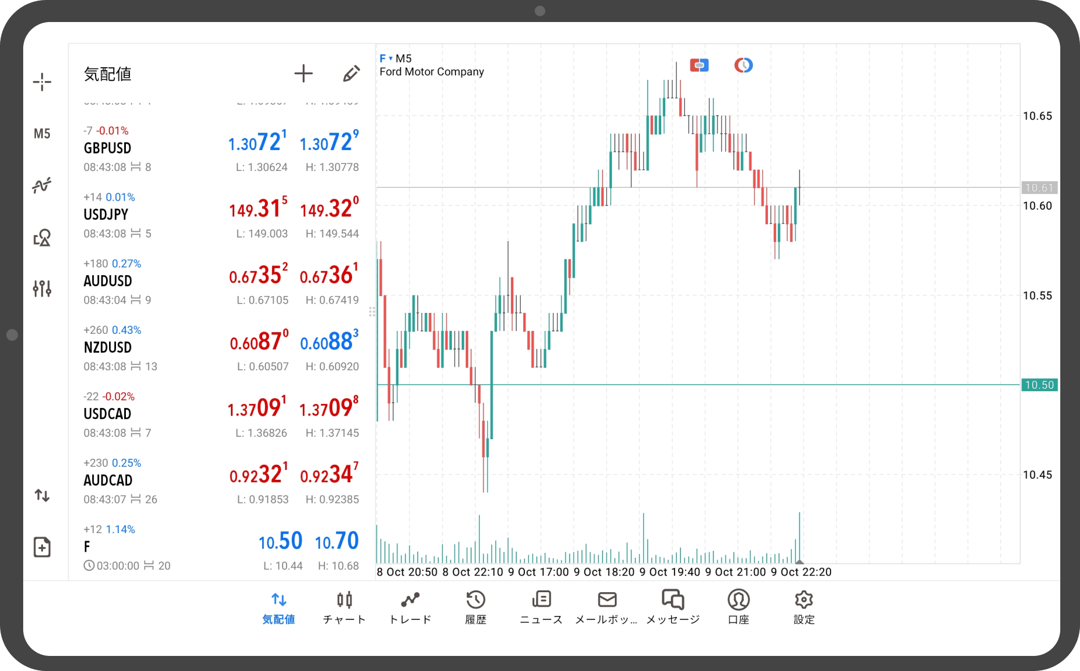Click the 10.61 price label on axis

1039,188
